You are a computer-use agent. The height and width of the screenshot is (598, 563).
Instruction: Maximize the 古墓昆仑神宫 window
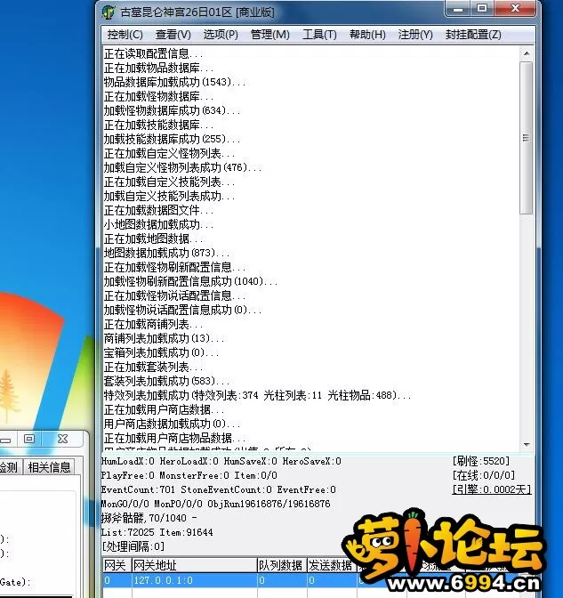(482, 9)
